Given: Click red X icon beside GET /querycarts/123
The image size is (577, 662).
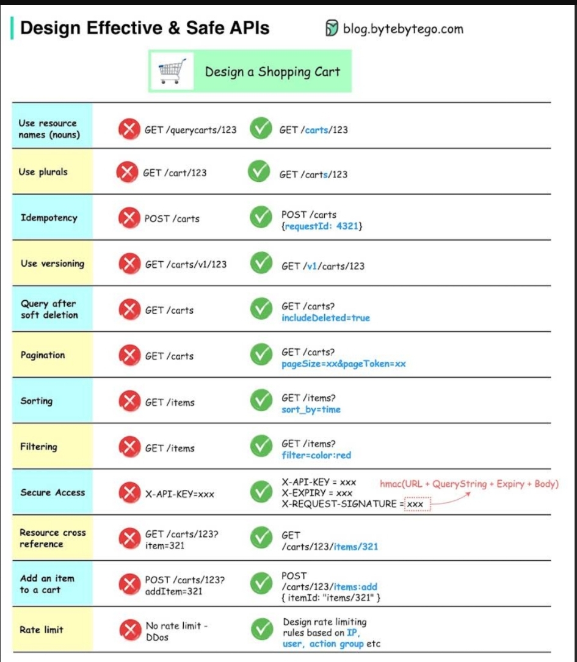Looking at the screenshot, I should [129, 129].
